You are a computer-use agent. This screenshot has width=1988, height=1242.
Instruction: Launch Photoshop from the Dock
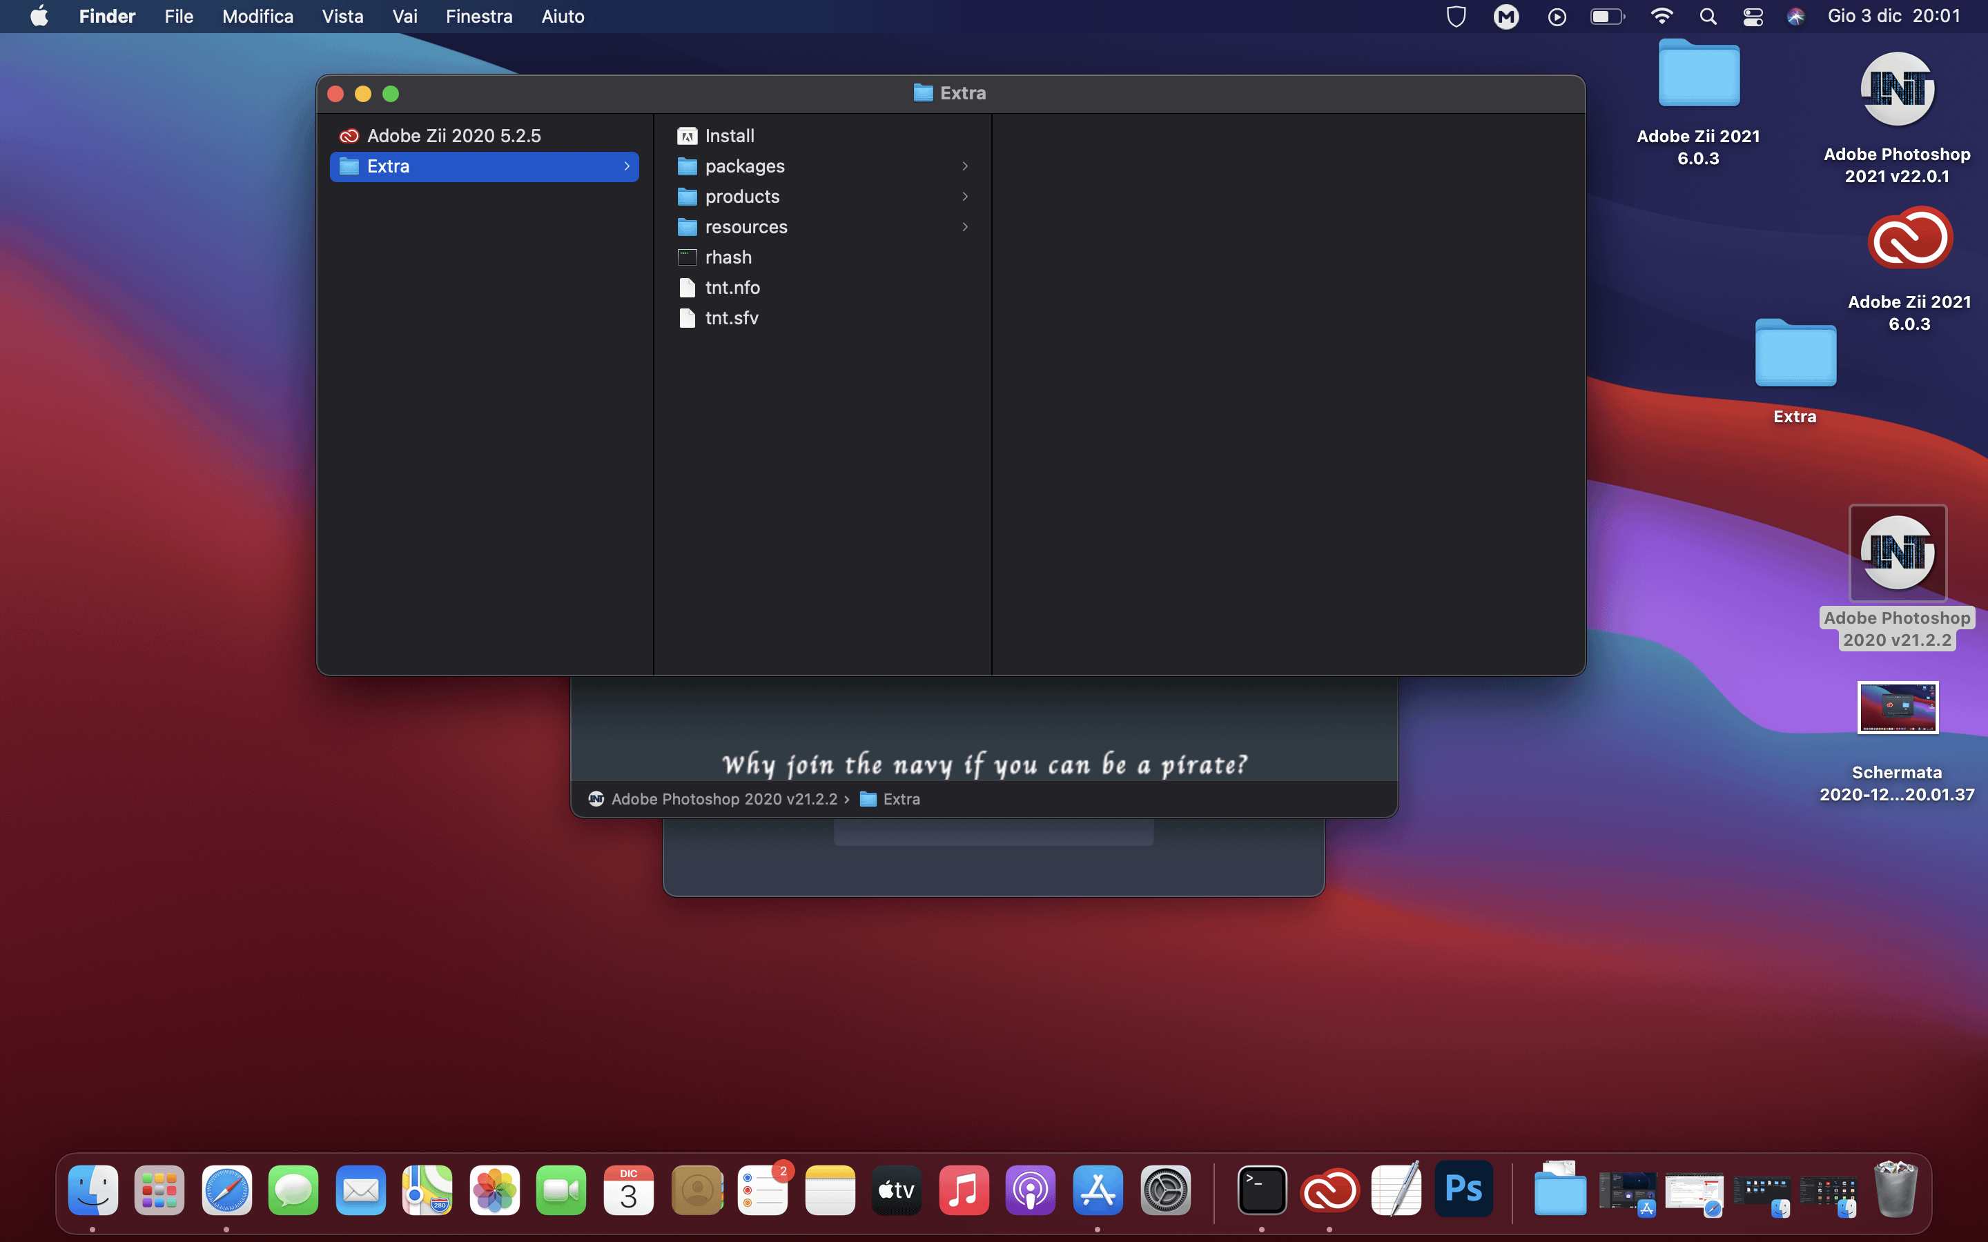[1464, 1189]
